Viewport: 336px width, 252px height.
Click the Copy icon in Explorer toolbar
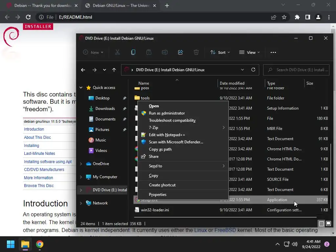coord(133,52)
